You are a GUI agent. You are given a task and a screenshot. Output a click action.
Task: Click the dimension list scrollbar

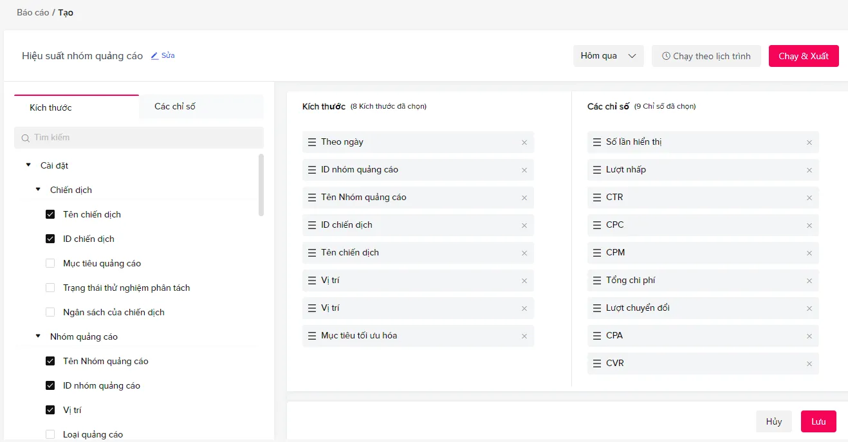click(x=261, y=185)
